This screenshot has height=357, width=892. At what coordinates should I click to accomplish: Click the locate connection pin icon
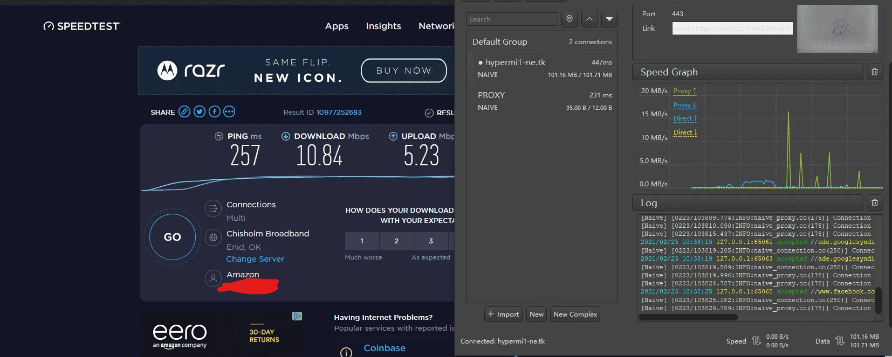569,19
